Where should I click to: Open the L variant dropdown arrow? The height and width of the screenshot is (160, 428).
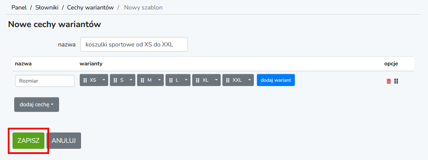pyautogui.click(x=186, y=80)
